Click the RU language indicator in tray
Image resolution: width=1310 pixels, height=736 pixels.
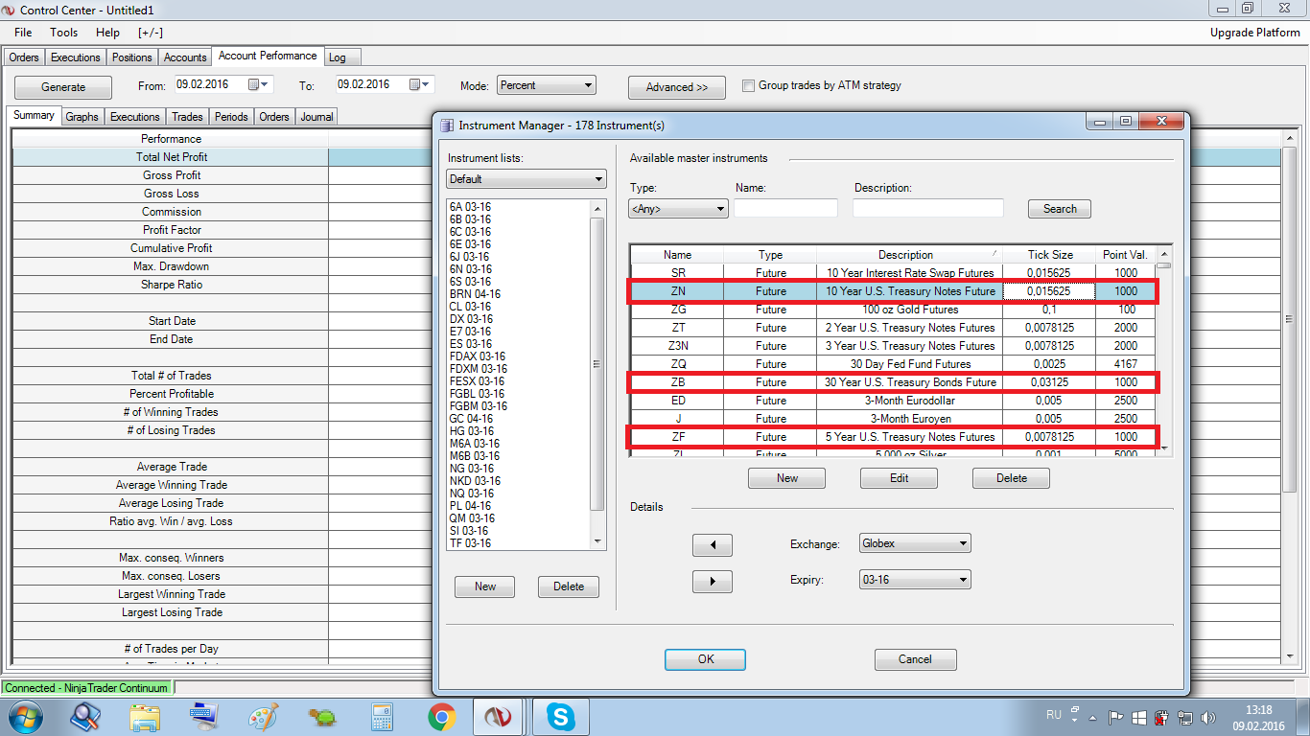[x=1054, y=715]
